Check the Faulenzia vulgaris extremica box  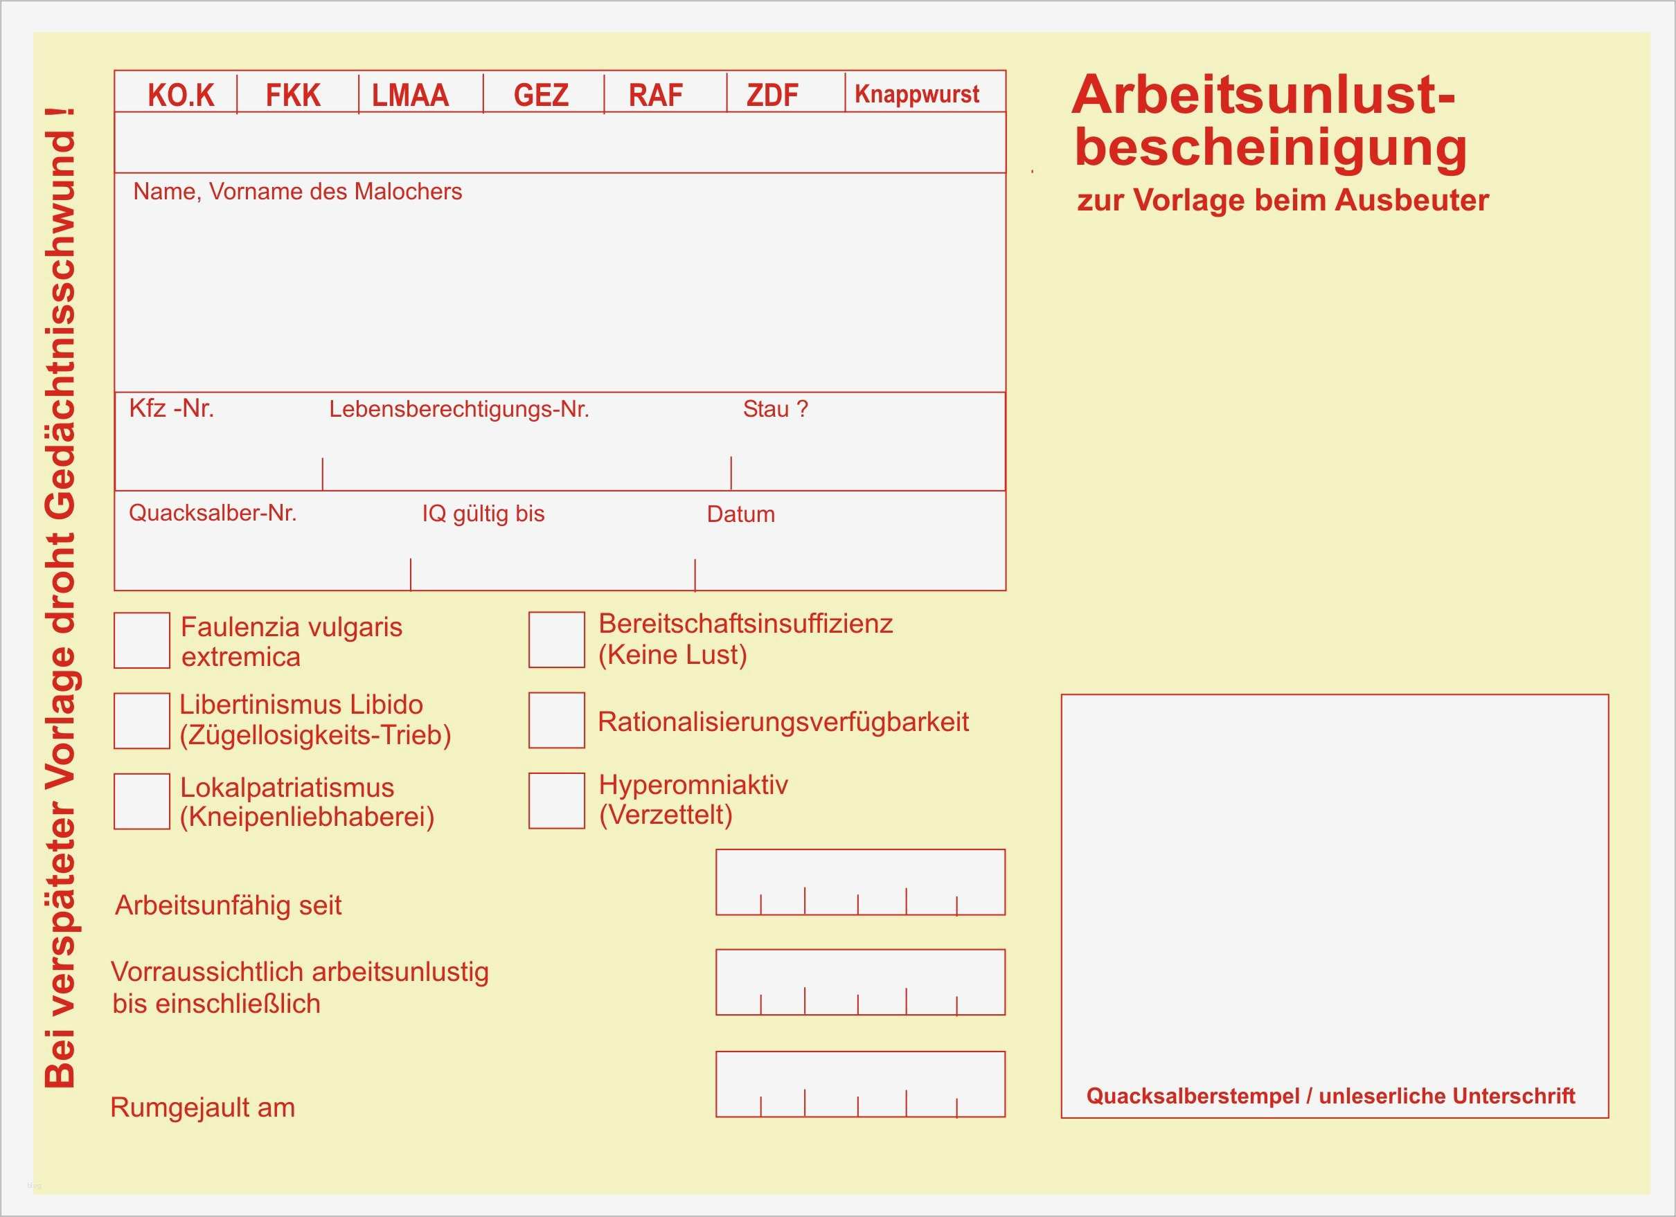pyautogui.click(x=142, y=640)
